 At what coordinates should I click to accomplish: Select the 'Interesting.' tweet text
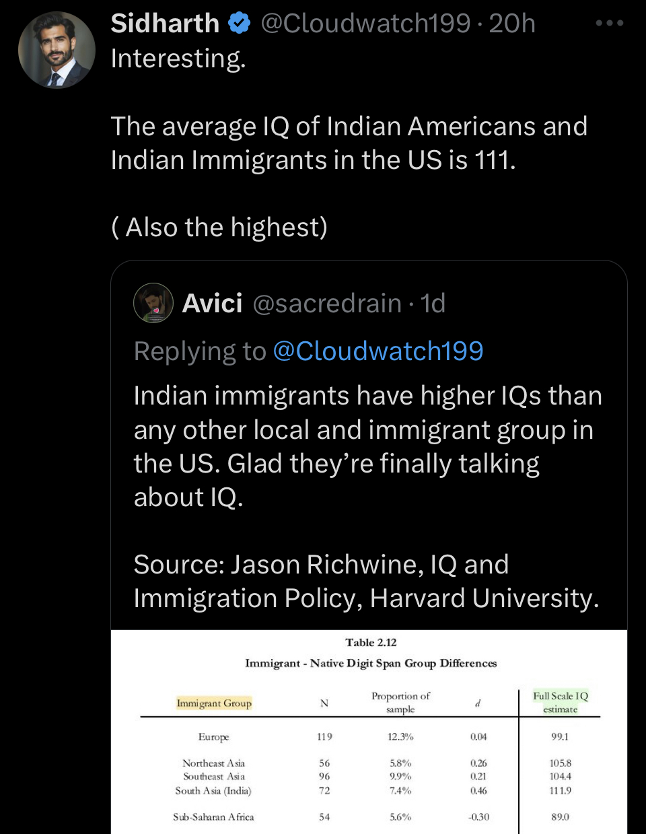coord(178,59)
